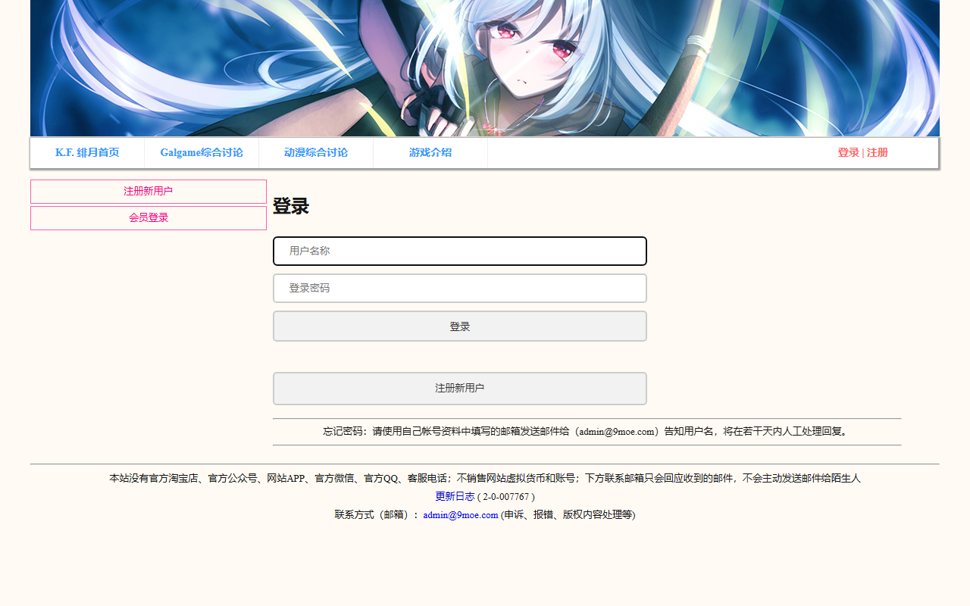Viewport: 970px width, 606px height.
Task: Select 注册新用户 in the left sidebar
Action: [x=149, y=192]
